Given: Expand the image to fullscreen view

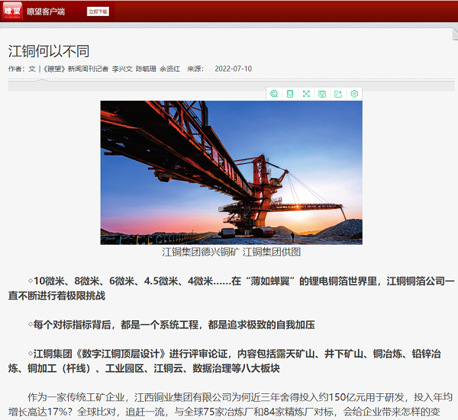Looking at the screenshot, I should pos(306,94).
